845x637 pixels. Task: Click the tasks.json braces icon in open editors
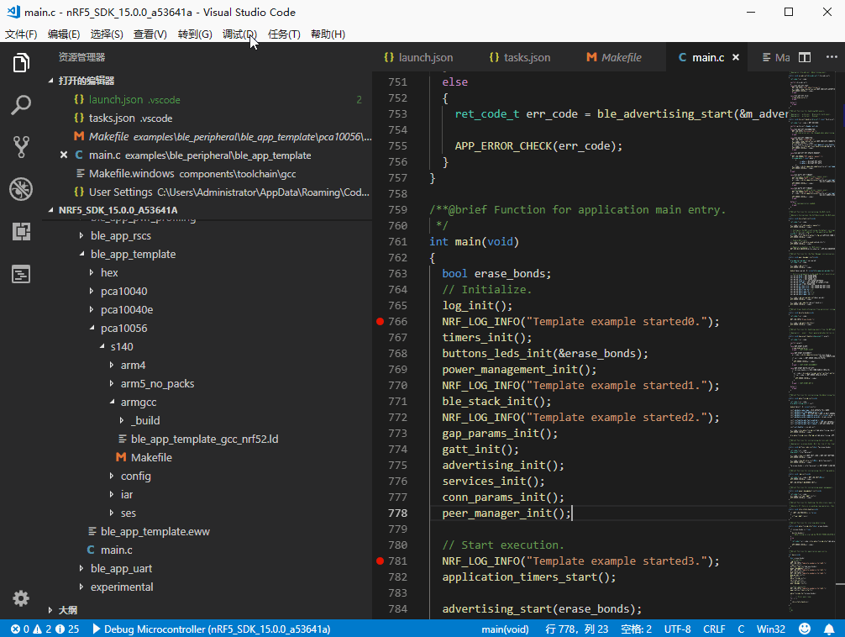pos(79,118)
